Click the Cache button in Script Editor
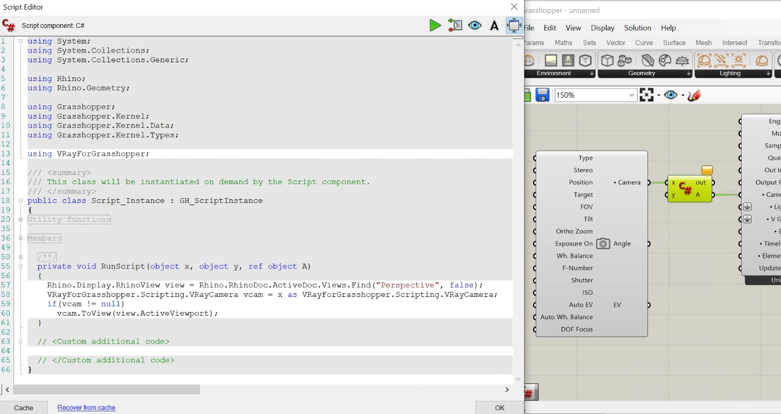The image size is (781, 414). tap(24, 408)
